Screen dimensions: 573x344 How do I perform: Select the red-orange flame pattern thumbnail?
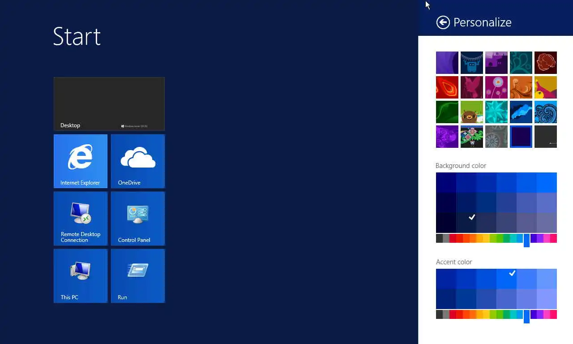(x=447, y=87)
